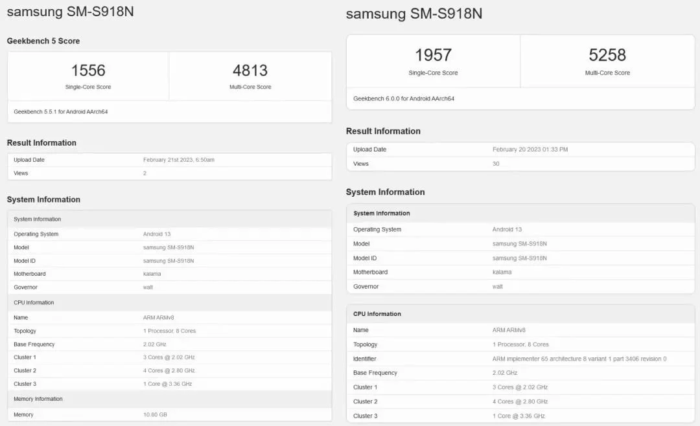Click 'Upload Date' label in Geekbench 6 result
The height and width of the screenshot is (426, 700).
[x=369, y=150]
